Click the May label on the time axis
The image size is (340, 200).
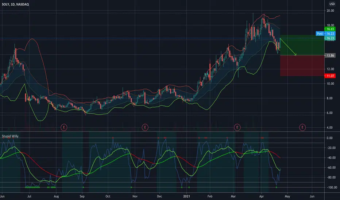[x=287, y=196]
